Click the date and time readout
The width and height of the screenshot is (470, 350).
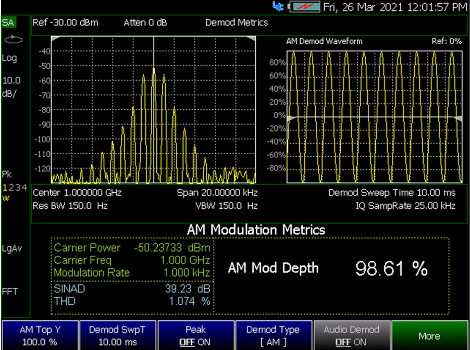[395, 7]
